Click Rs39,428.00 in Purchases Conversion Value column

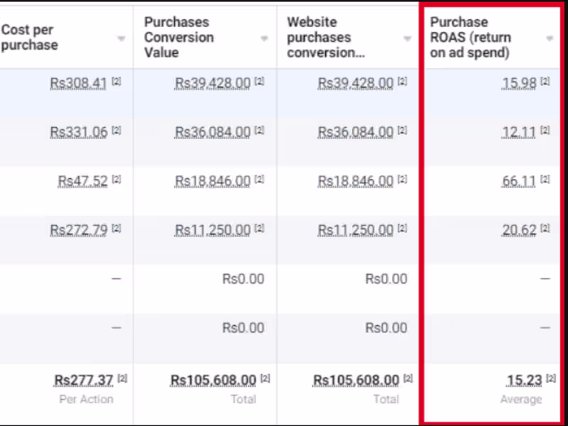[x=212, y=84]
